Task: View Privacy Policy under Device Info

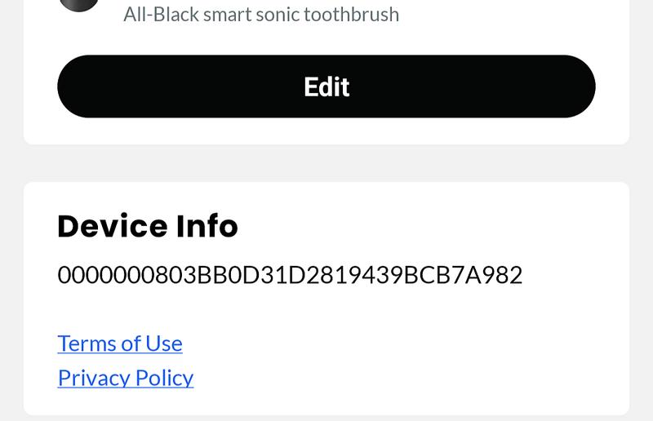Action: click(x=126, y=378)
